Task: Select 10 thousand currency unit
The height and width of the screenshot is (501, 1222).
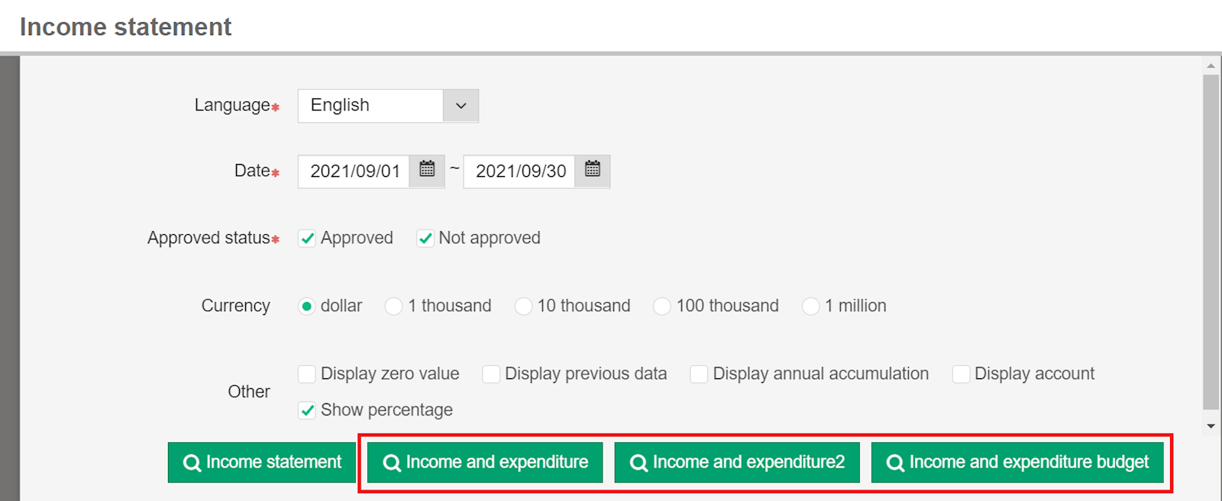Action: coord(523,307)
